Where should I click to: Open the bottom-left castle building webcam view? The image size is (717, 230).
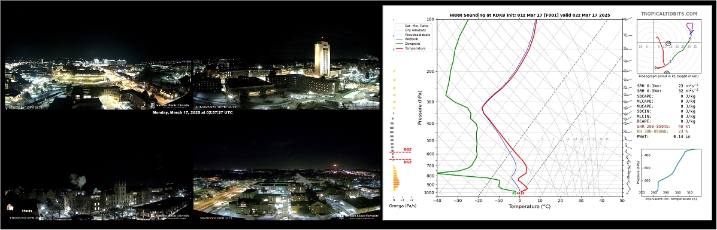pyautogui.click(x=98, y=194)
